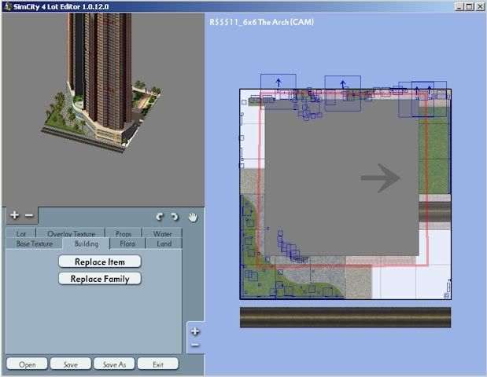Zoom in the 3D preview with plus icon

(x=14, y=215)
